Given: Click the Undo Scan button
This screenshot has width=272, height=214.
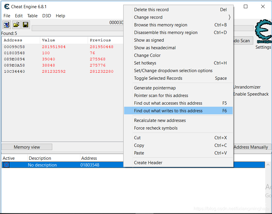Looking at the screenshot, I should pos(243,41).
